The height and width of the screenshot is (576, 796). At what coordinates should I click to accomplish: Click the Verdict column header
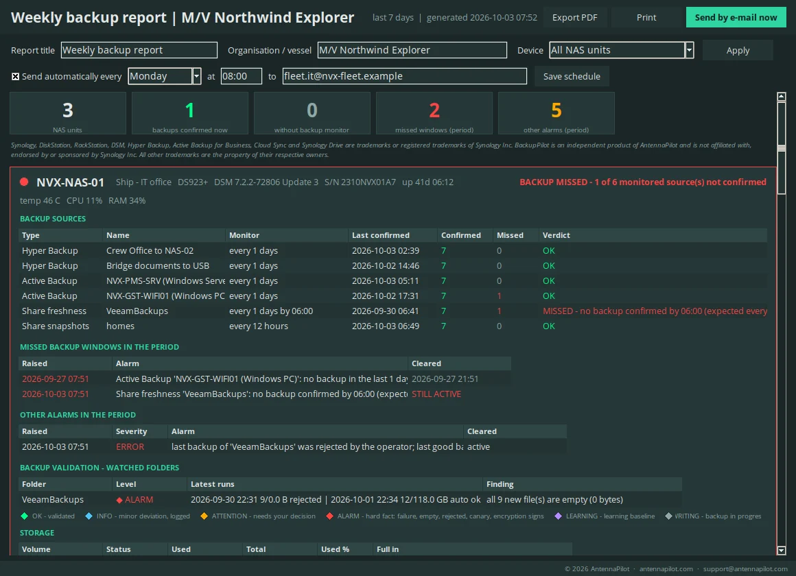point(557,235)
